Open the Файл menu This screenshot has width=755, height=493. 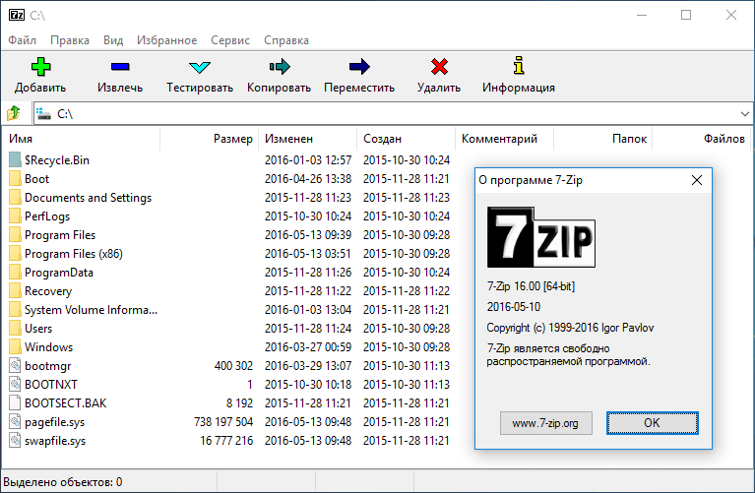coord(23,40)
